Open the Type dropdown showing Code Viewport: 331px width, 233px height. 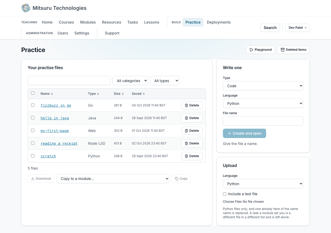click(x=263, y=86)
